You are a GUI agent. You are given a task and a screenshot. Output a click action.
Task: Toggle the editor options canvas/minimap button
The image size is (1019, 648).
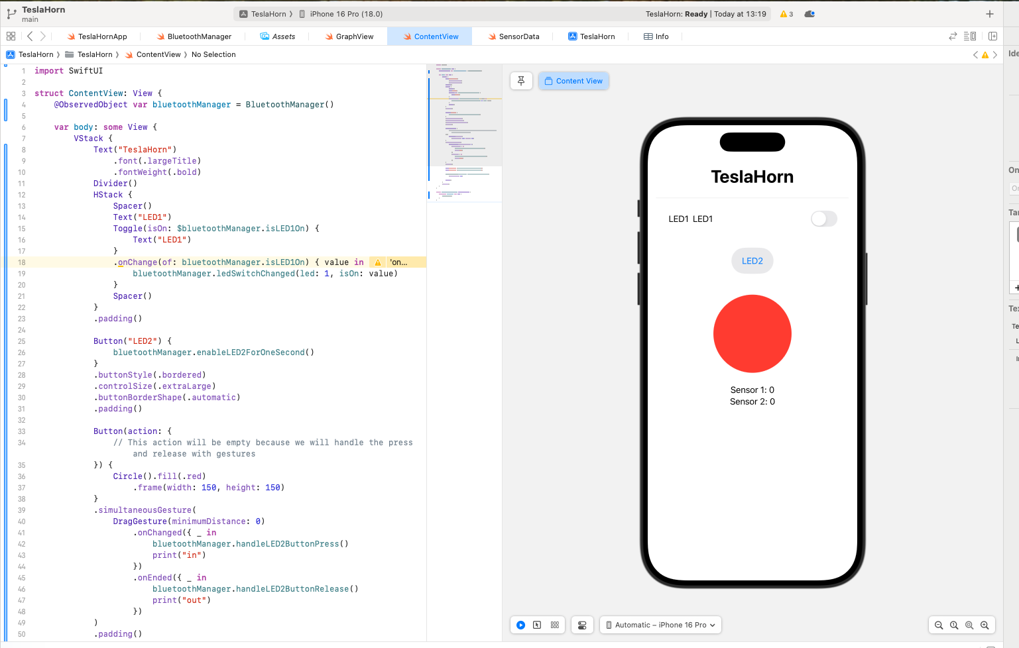tap(970, 36)
